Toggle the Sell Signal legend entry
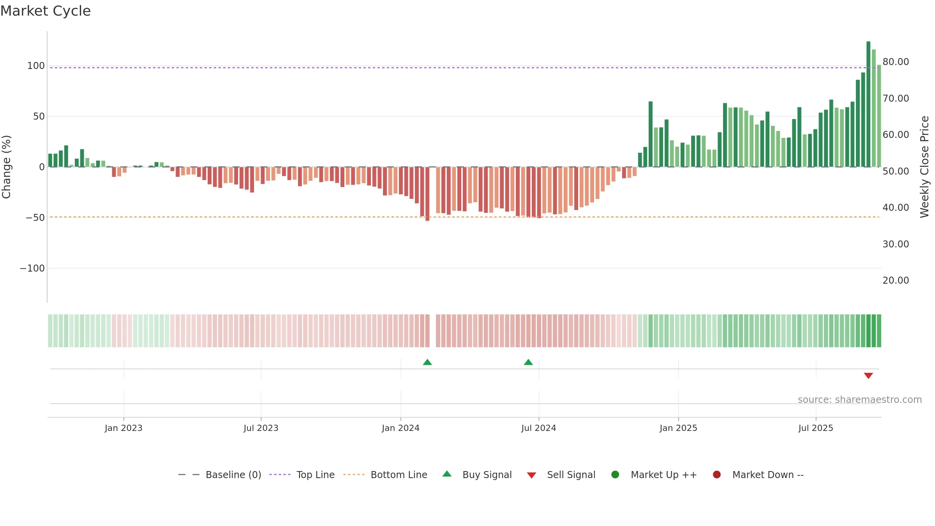The width and height of the screenshot is (935, 526). pyautogui.click(x=561, y=475)
